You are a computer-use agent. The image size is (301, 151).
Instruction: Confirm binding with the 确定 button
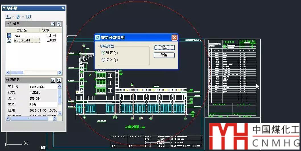click(x=164, y=47)
